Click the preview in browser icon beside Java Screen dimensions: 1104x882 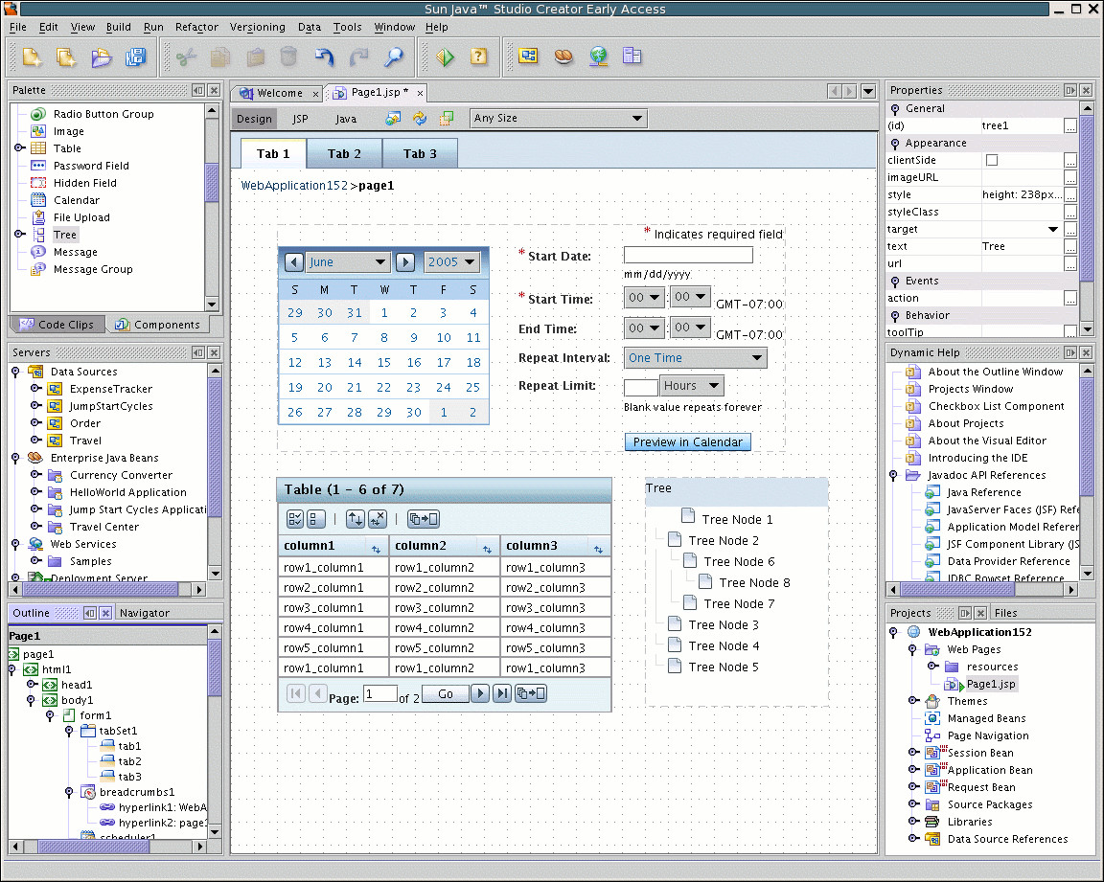(393, 118)
